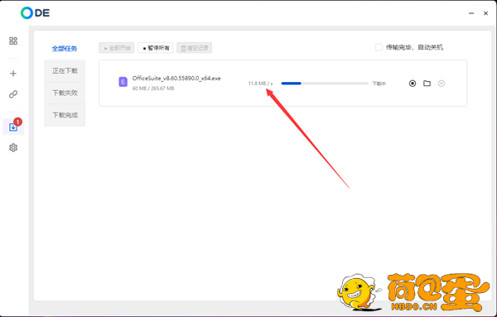
Task: Enable 传输完毕，自动关机 checkbox
Action: click(379, 47)
